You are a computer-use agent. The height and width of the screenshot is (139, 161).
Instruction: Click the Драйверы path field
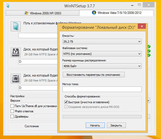pos(46,116)
